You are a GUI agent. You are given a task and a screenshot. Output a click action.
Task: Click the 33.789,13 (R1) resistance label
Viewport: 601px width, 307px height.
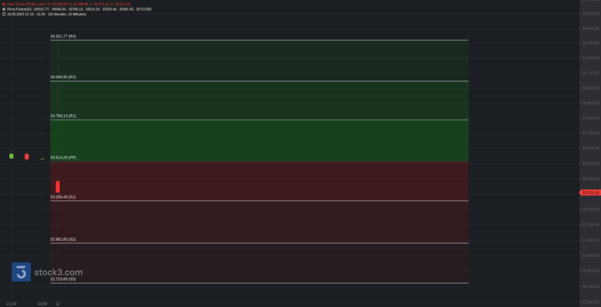click(63, 116)
